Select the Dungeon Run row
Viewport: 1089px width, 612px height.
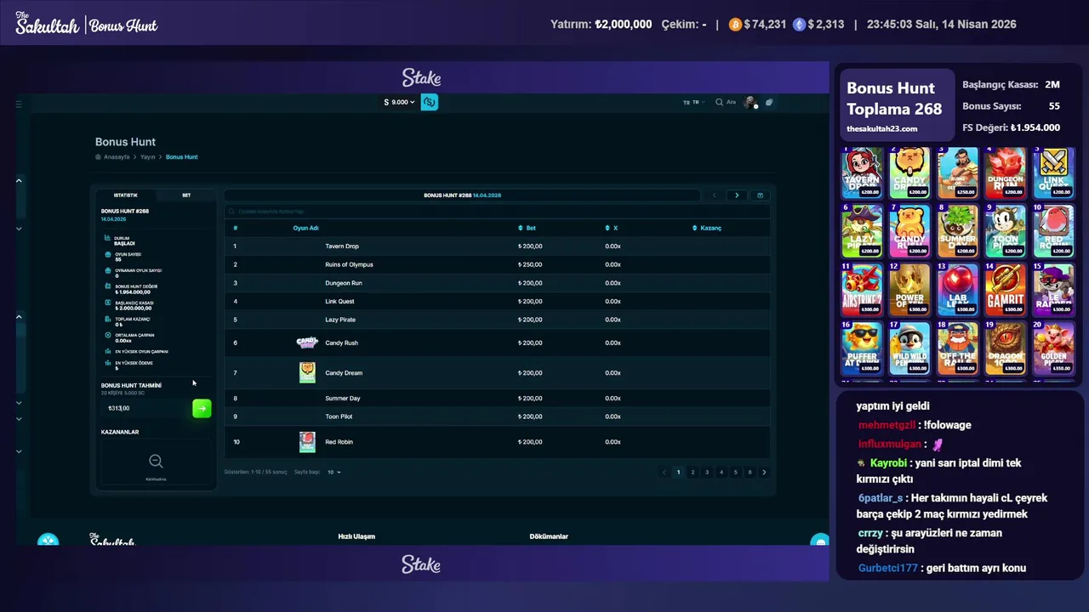pyautogui.click(x=497, y=283)
